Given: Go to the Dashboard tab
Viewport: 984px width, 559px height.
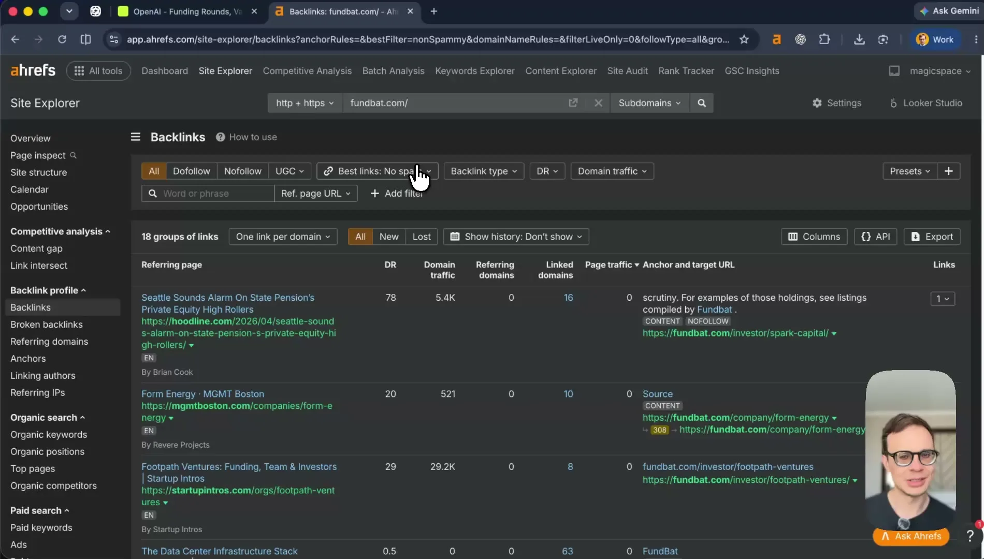Looking at the screenshot, I should point(165,71).
